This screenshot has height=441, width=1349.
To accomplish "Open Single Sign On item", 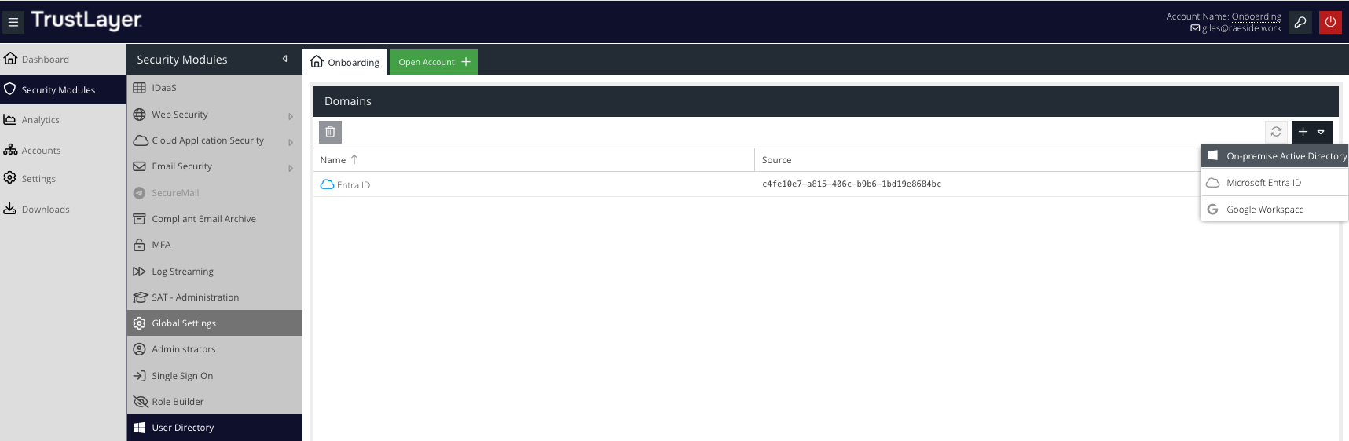I will tap(214, 376).
